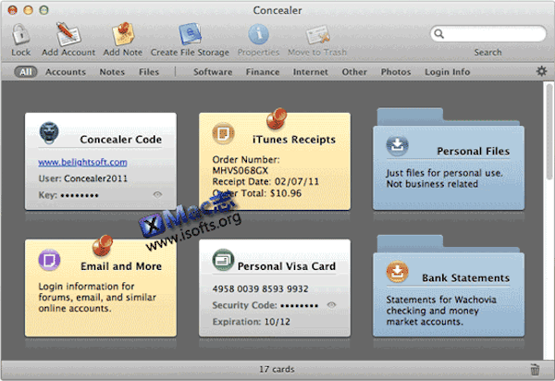
Task: Click the Expiration: 10/12 text
Action: click(251, 322)
